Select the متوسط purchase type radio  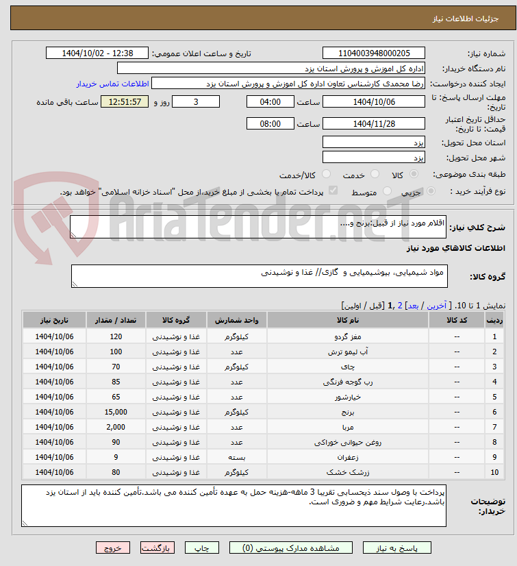click(387, 191)
